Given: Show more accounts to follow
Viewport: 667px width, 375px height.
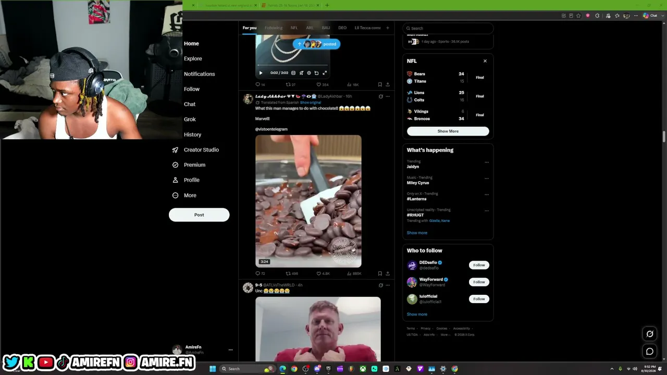Looking at the screenshot, I should [417, 314].
